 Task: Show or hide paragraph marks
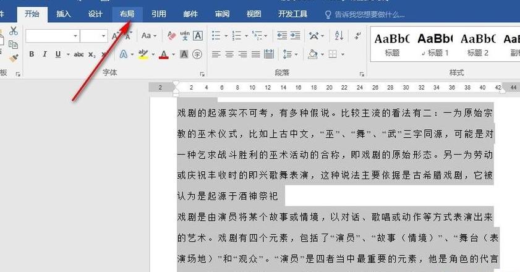click(x=357, y=35)
